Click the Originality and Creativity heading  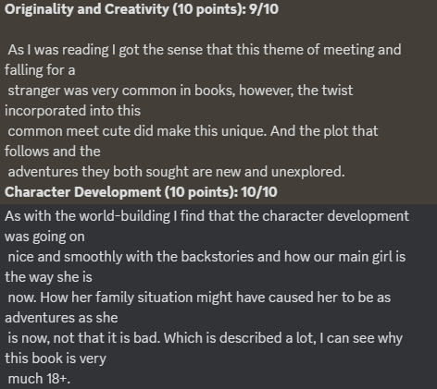[142, 9]
